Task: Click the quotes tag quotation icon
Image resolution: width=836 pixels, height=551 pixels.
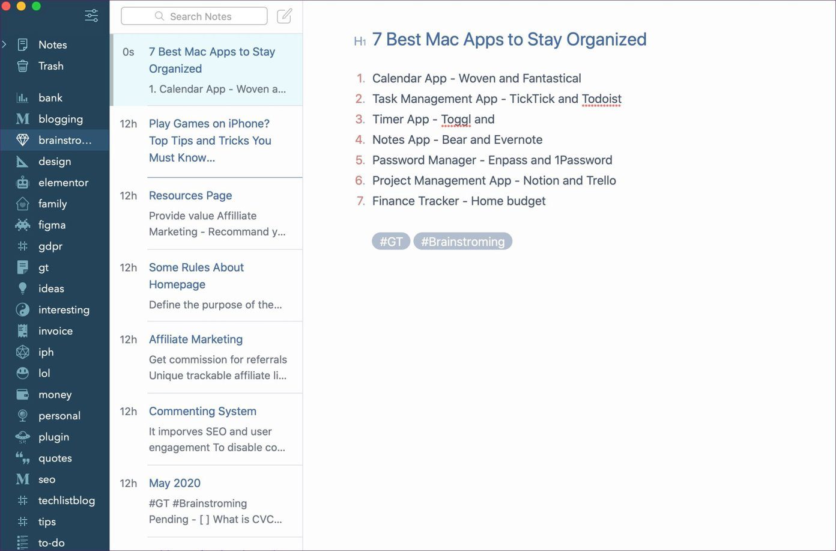Action: point(23,458)
